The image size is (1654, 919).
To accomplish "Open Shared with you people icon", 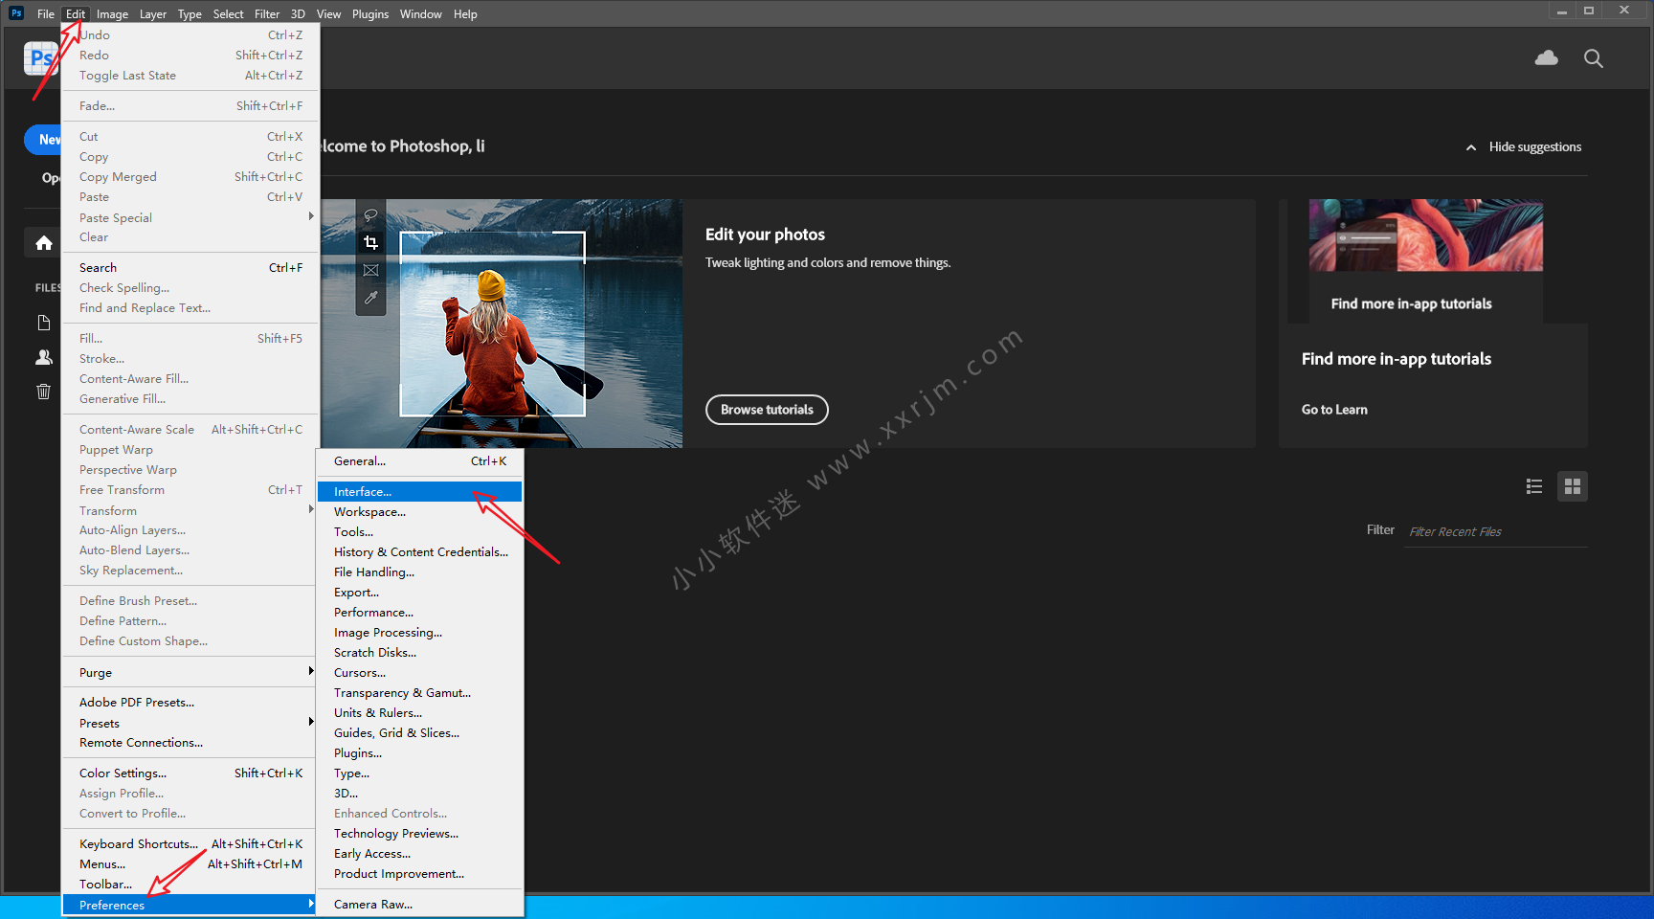I will pos(44,357).
